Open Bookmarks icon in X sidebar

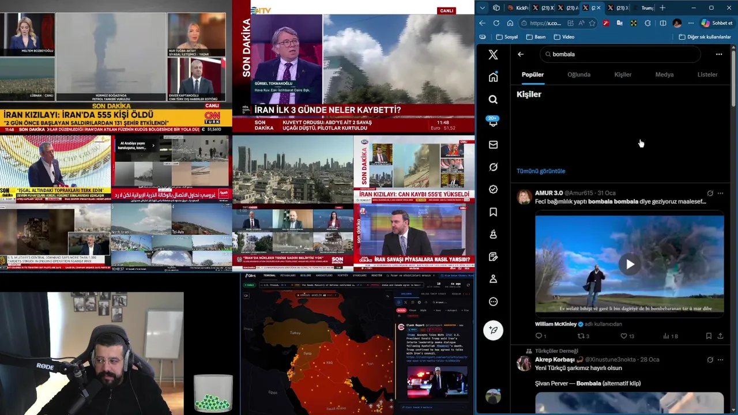(x=493, y=212)
